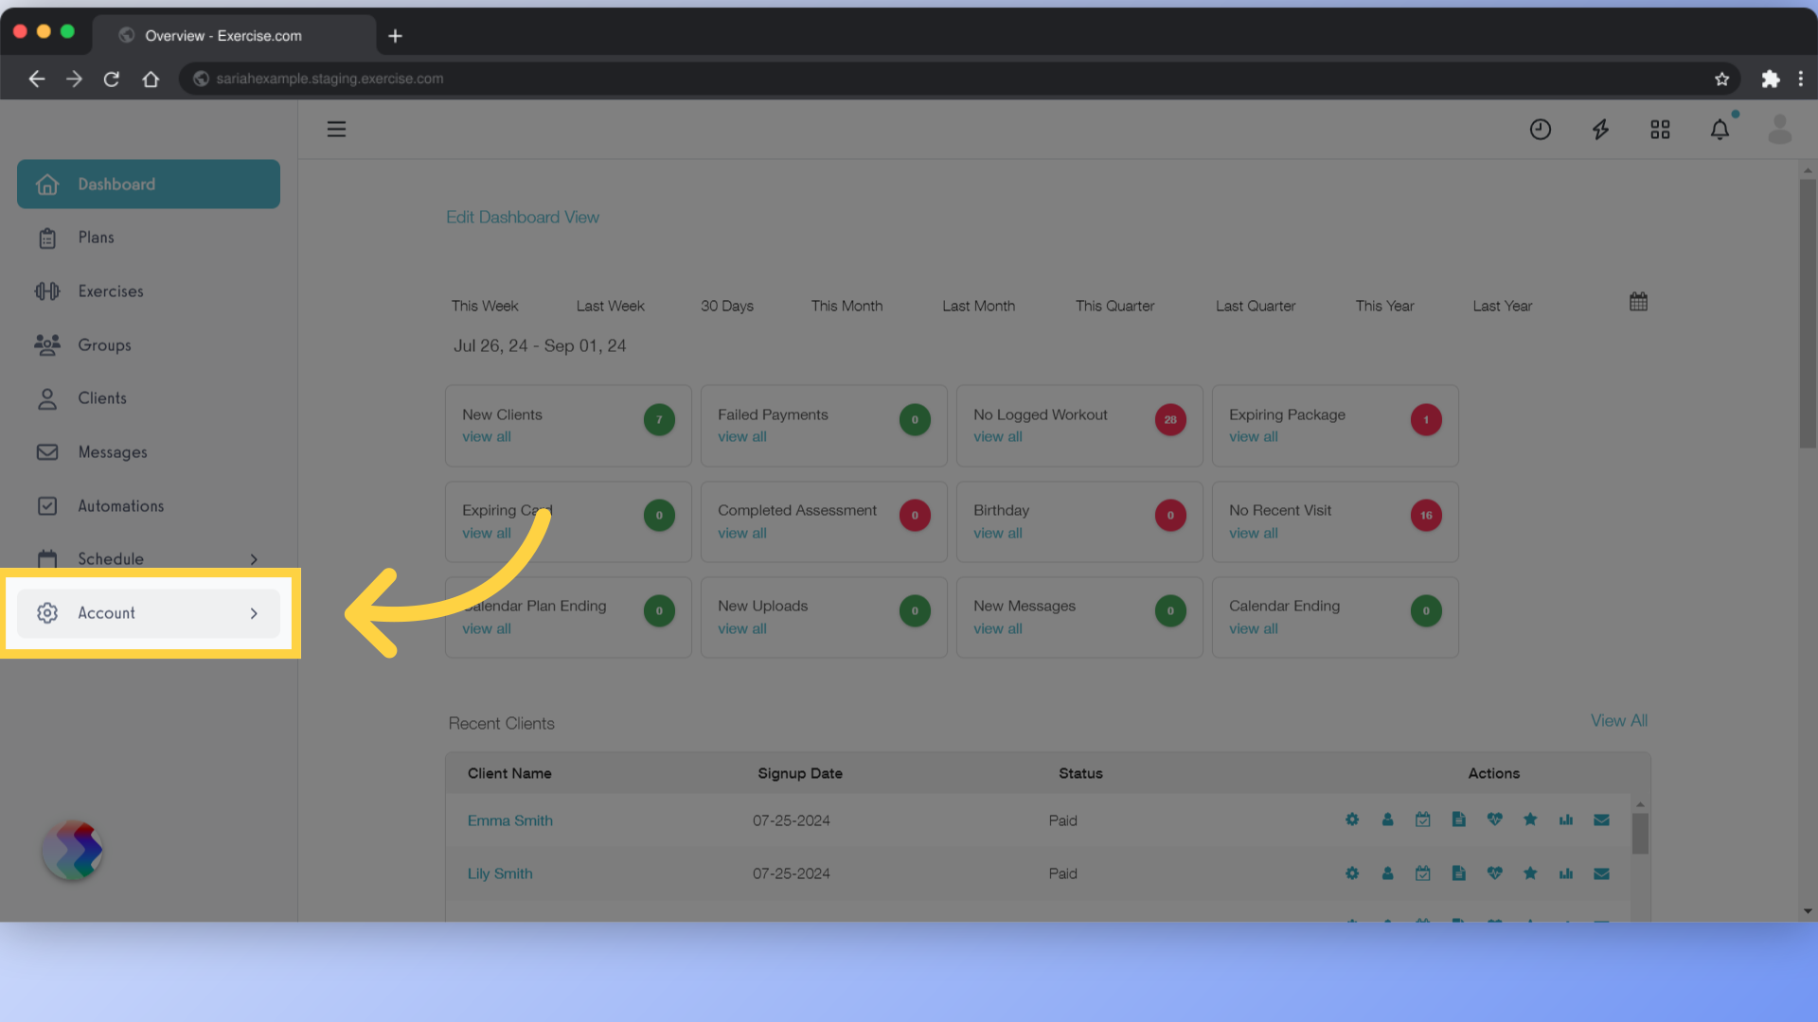Open View All recent clients link
The height and width of the screenshot is (1022, 1818).
point(1619,721)
